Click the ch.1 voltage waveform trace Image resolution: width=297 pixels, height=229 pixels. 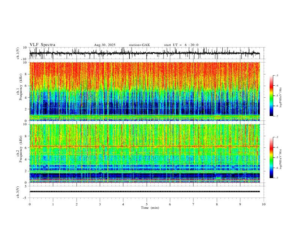pos(144,53)
